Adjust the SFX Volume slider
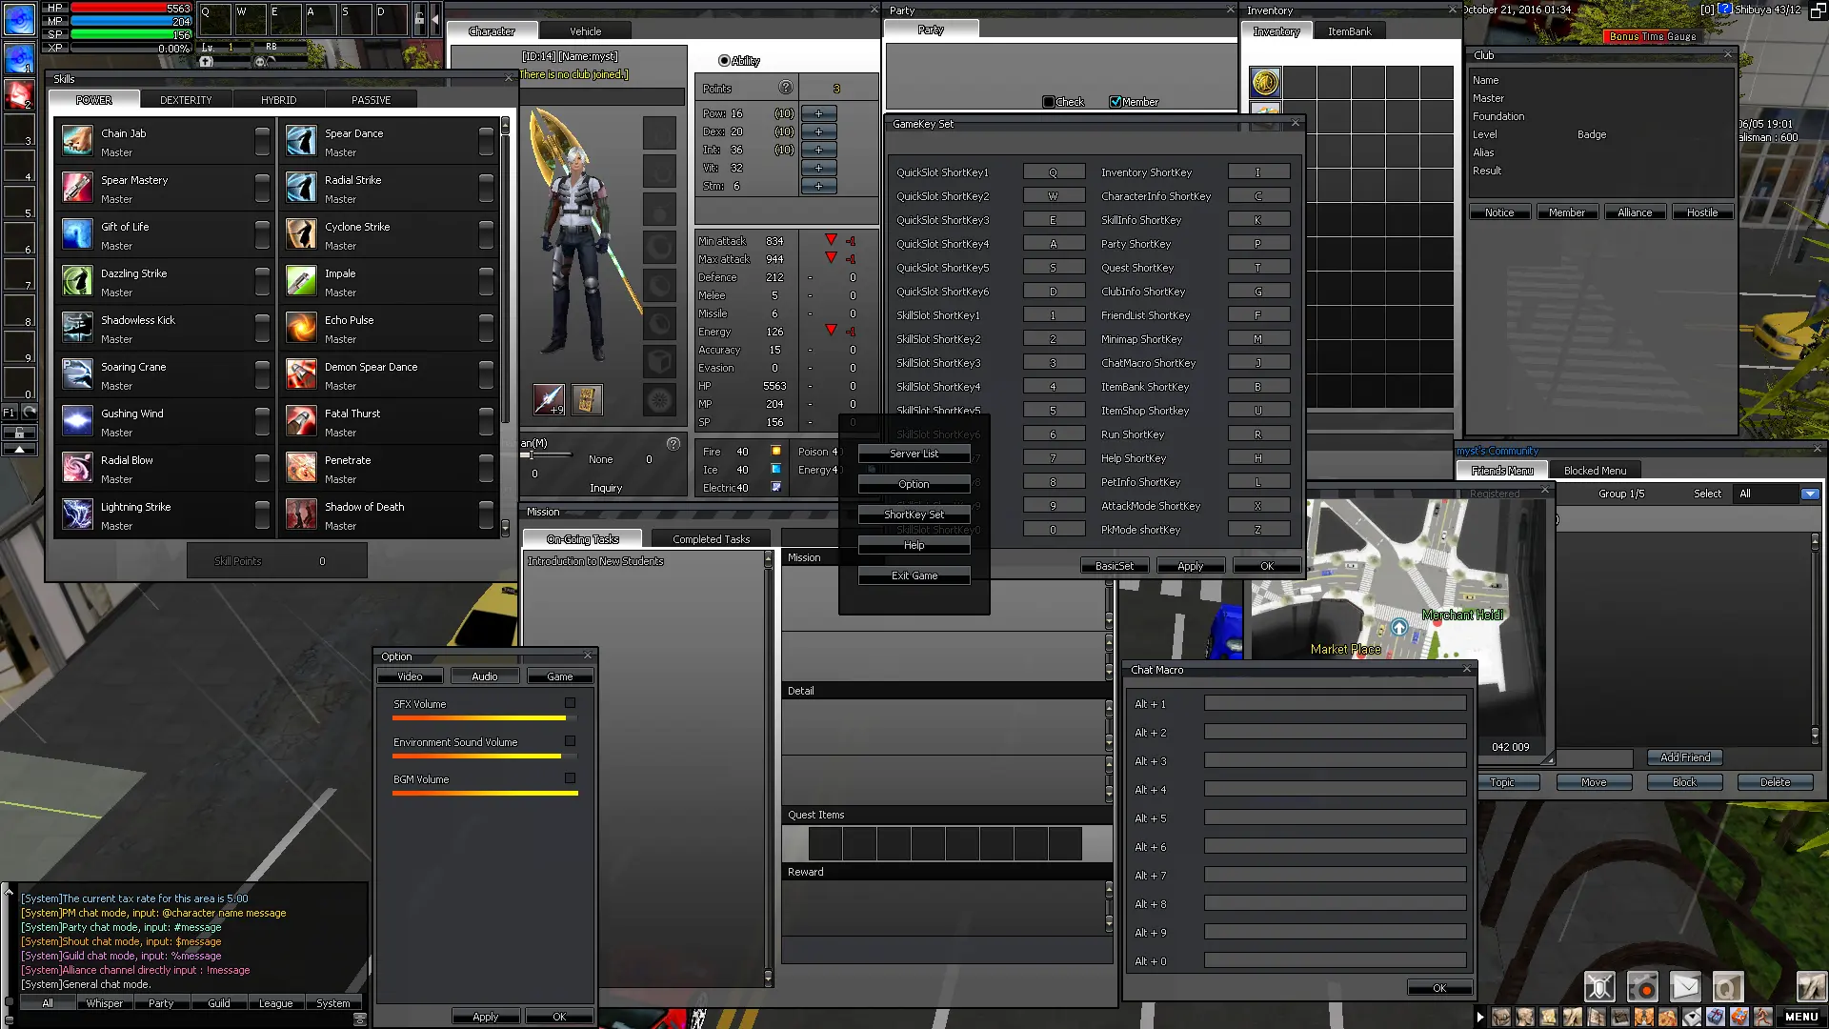This screenshot has width=1829, height=1029. 485,718
